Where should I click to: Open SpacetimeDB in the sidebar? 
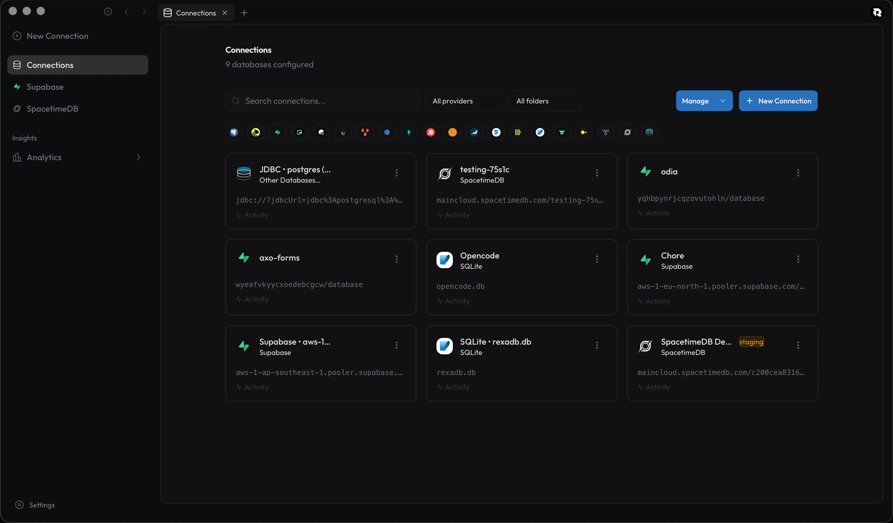point(78,109)
